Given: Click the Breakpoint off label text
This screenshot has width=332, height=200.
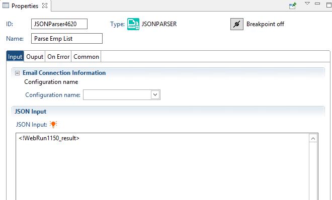Looking at the screenshot, I should (x=265, y=24).
